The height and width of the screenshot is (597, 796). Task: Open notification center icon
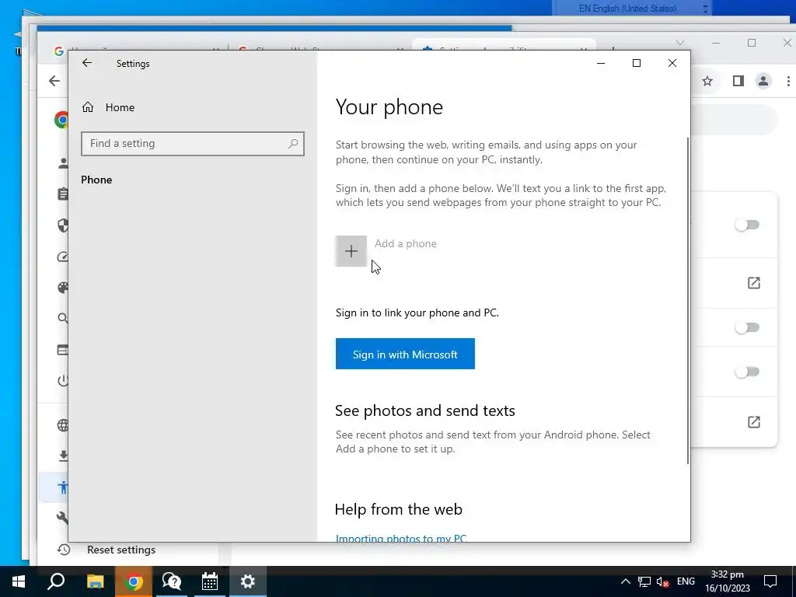pyautogui.click(x=770, y=581)
